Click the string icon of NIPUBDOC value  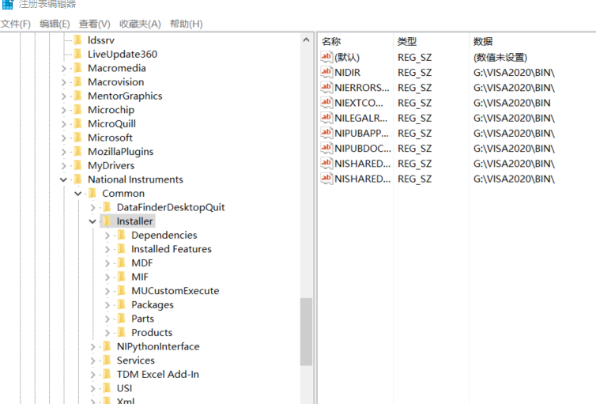point(326,148)
